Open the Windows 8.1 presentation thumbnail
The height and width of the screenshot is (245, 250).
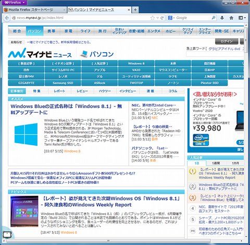[x=24, y=212]
